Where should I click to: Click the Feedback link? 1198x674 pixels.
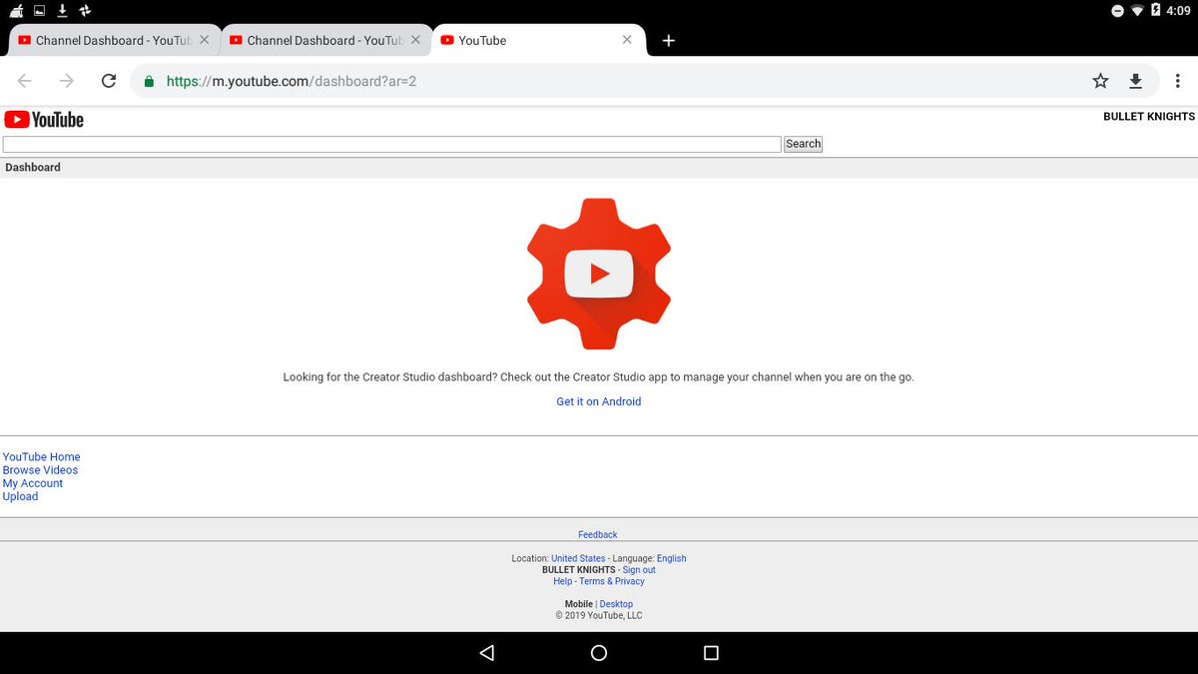(598, 534)
